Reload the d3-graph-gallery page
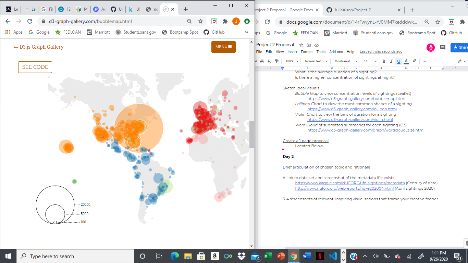Screen dimensions: 468x263 [x=30, y=21]
